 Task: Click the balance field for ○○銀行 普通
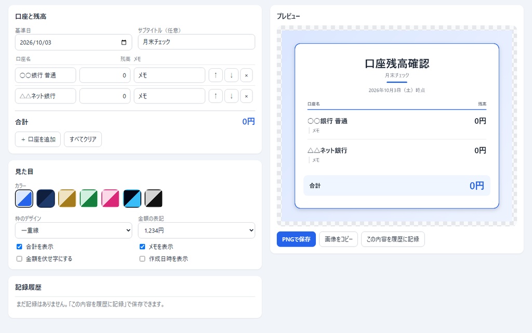[x=105, y=75]
